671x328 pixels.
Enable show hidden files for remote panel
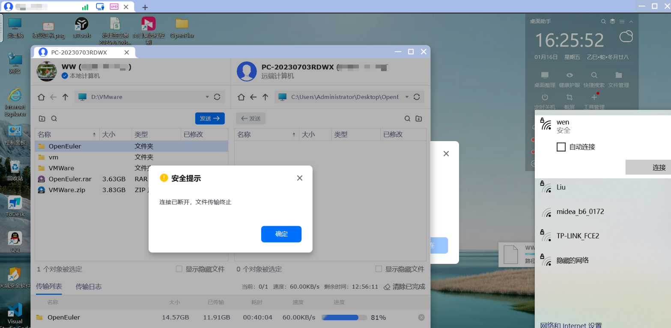(x=379, y=269)
